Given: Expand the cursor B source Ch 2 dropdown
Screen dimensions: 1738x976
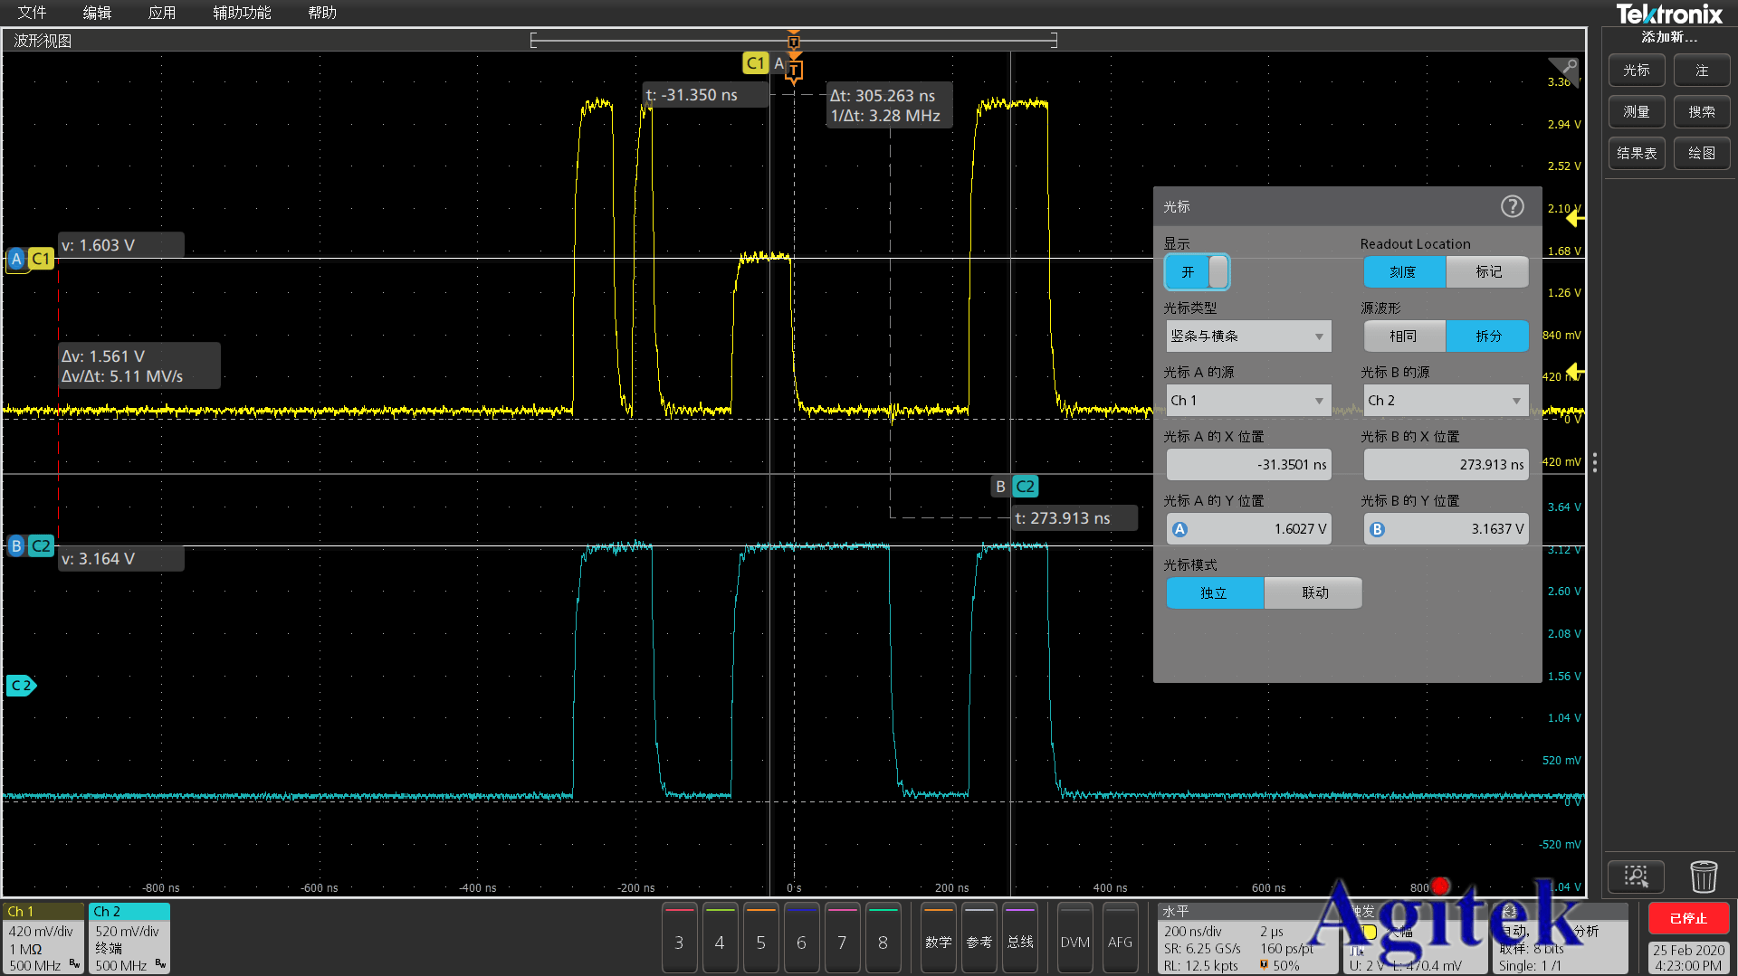Looking at the screenshot, I should [1445, 401].
